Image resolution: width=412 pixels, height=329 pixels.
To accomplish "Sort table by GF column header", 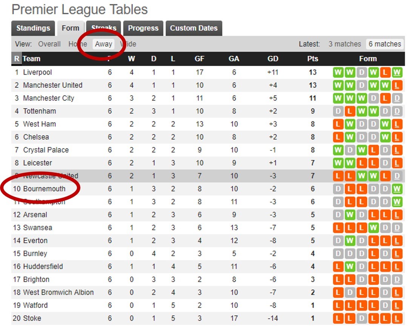I will (x=200, y=58).
